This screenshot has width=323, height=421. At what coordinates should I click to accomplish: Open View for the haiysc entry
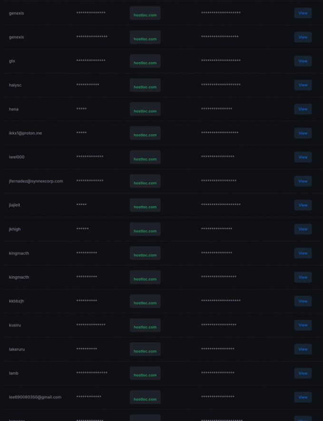(x=303, y=85)
